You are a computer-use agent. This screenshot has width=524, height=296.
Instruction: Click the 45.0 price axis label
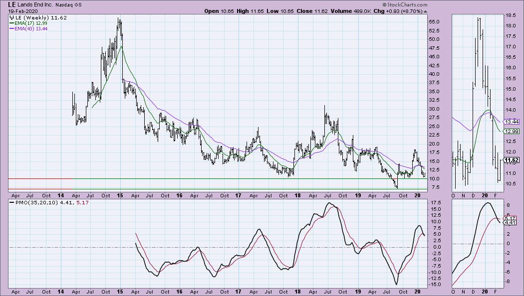tap(434, 57)
